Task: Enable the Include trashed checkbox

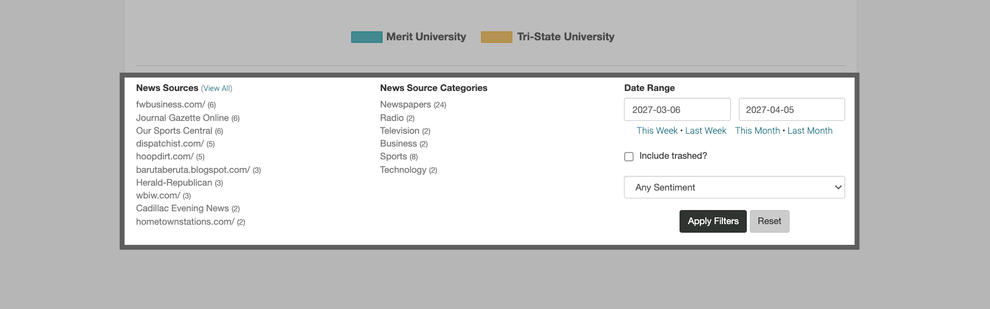Action: pos(629,156)
